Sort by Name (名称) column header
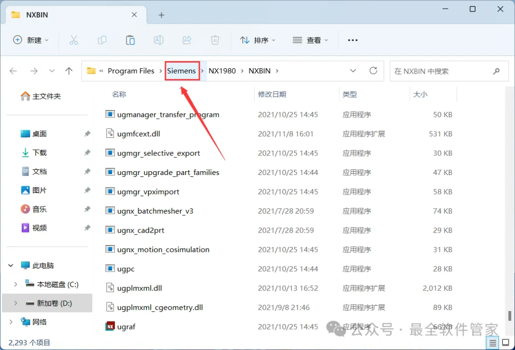Image resolution: width=515 pixels, height=350 pixels. tap(119, 94)
